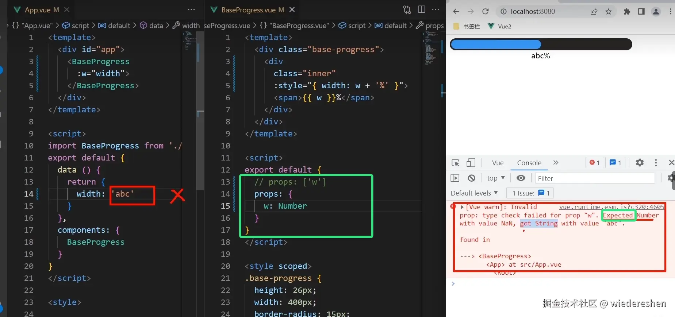Open the Default levels dropdown
This screenshot has height=317, width=675.
click(474, 193)
